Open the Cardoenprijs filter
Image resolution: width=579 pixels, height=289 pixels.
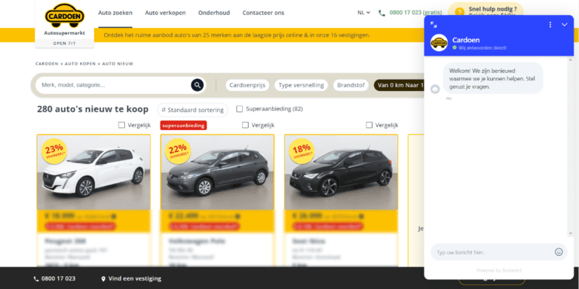click(x=247, y=85)
